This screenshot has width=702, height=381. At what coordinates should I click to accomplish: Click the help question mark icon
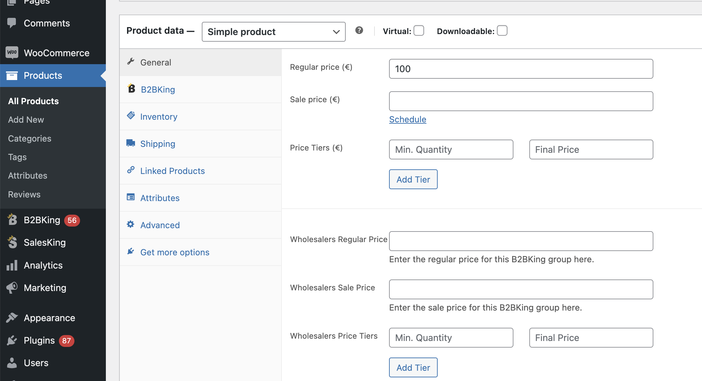pyautogui.click(x=359, y=30)
